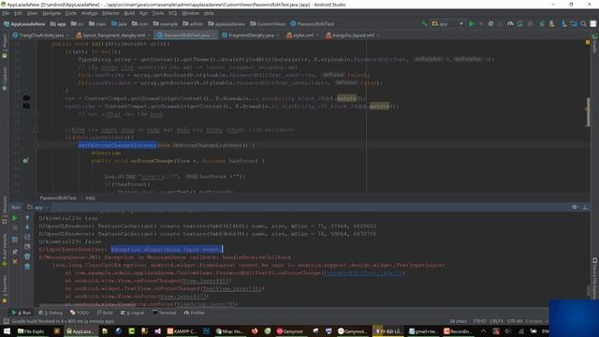Click the override gutter icon beside onFocusChange
The image size is (599, 337).
[25, 161]
